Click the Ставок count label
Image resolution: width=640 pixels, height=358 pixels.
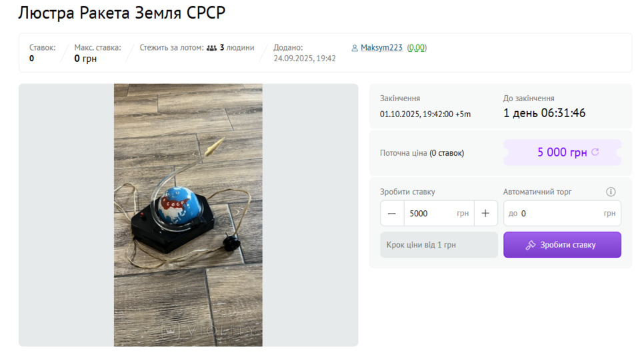click(43, 48)
